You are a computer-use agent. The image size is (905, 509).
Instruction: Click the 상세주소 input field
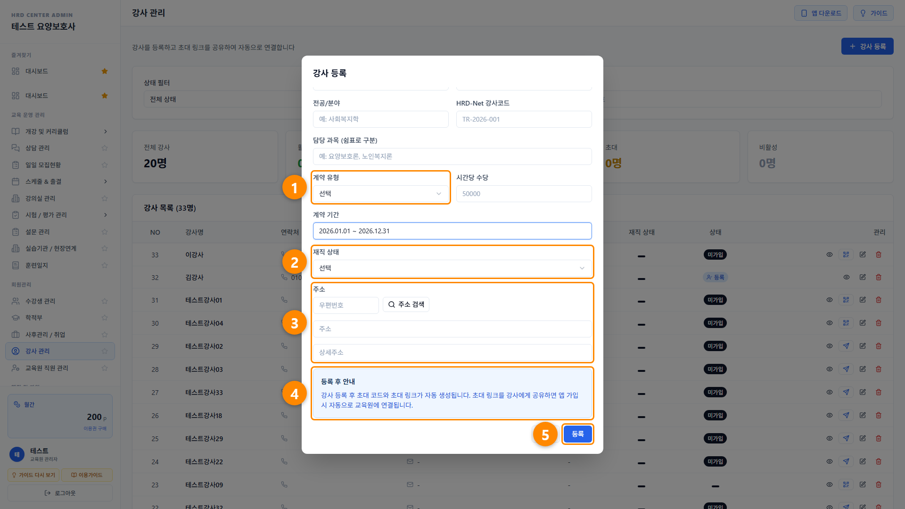click(x=452, y=353)
